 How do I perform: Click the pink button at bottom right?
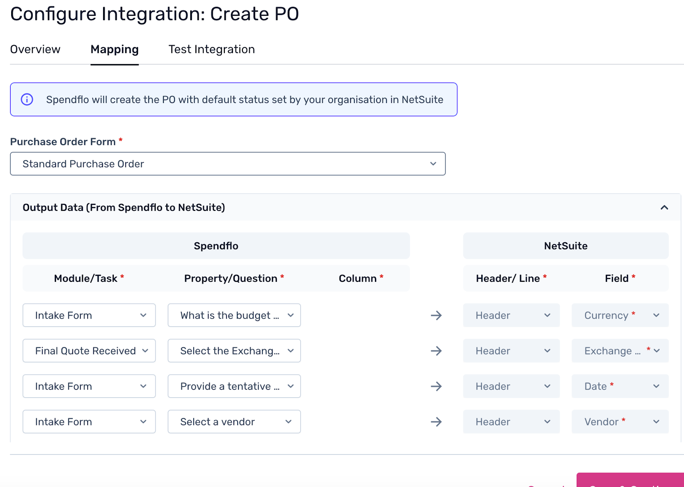click(631, 481)
